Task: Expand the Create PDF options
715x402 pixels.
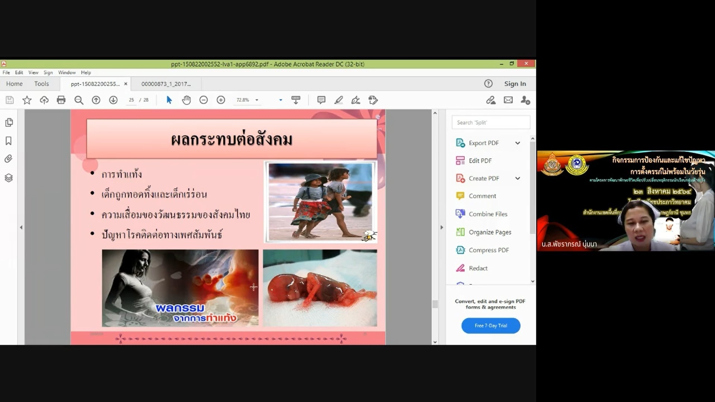Action: click(x=518, y=178)
